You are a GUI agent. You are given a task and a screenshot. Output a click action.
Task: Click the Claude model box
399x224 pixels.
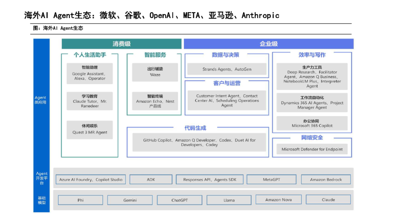[x=328, y=199]
